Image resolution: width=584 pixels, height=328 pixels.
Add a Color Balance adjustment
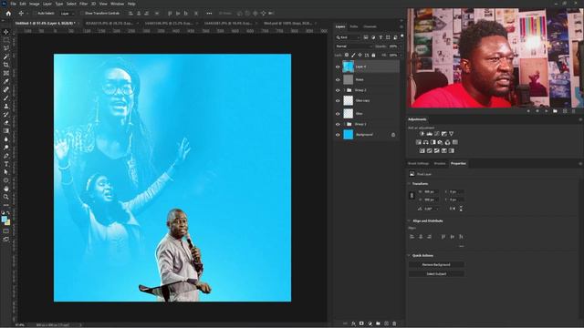point(426,142)
